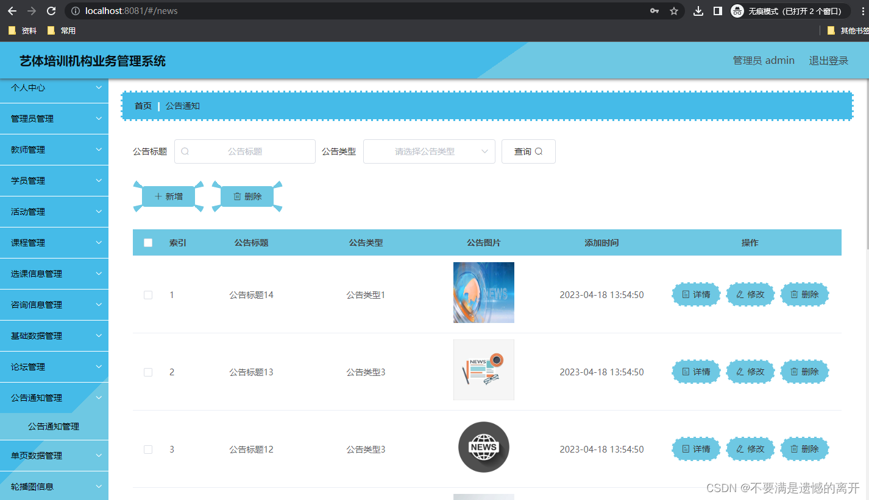Image resolution: width=869 pixels, height=500 pixels.
Task: Check the checkbox for row 1 公告标题14
Action: click(147, 294)
